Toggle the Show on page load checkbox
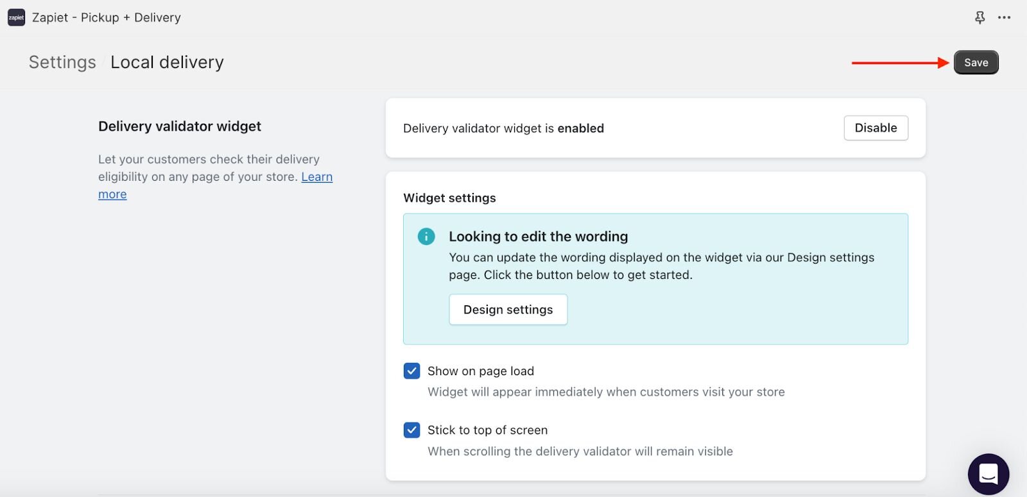Image resolution: width=1027 pixels, height=497 pixels. [411, 371]
